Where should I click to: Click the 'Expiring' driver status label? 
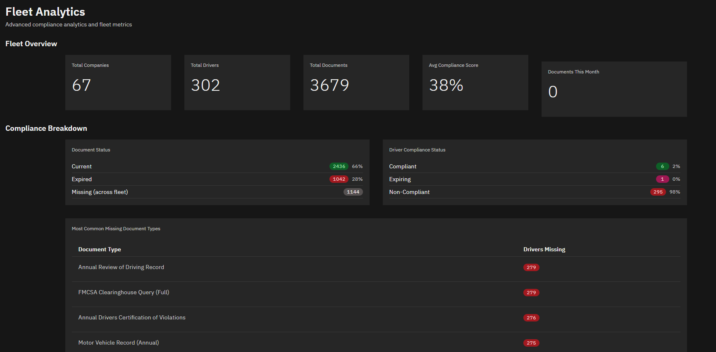click(x=400, y=179)
